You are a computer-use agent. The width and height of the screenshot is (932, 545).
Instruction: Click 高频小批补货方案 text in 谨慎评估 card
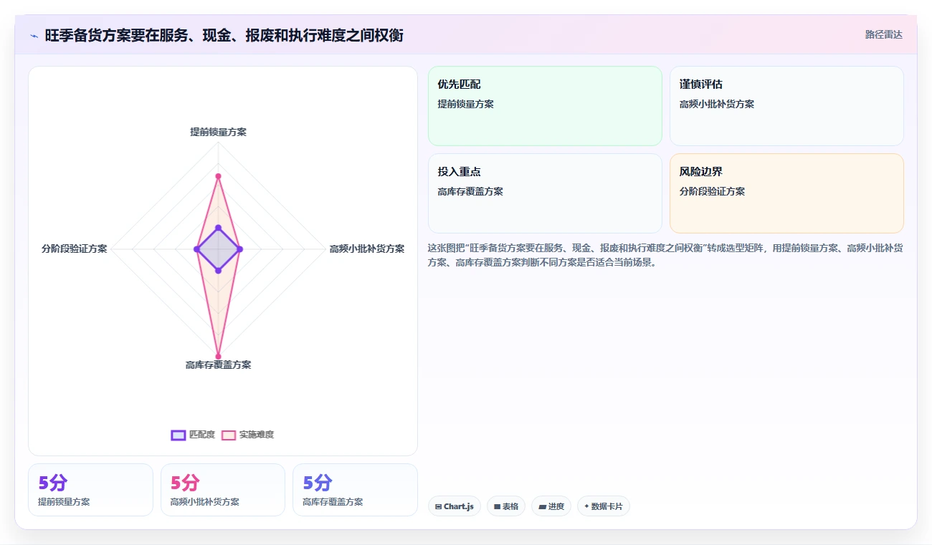click(x=717, y=104)
